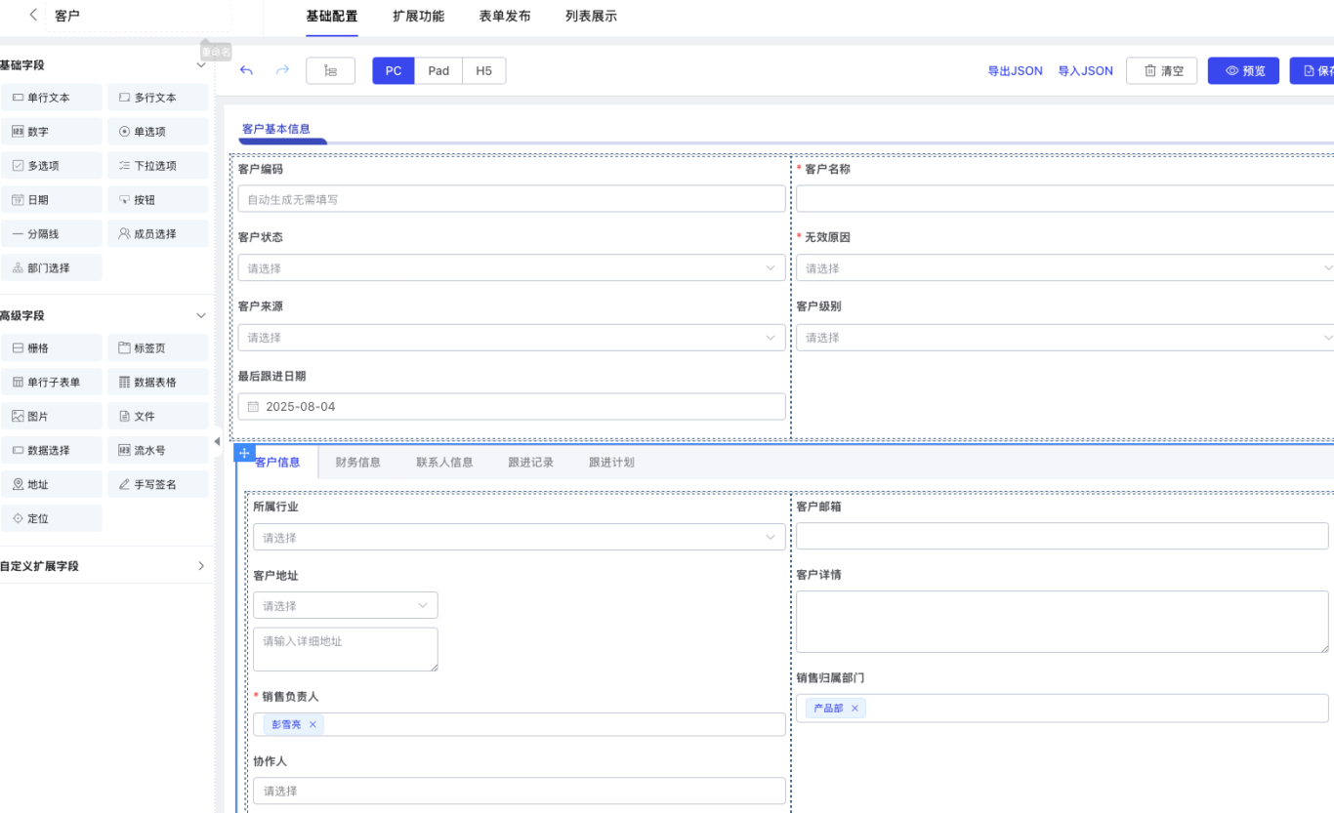Select the 多行文本 field component
Viewport: 1334px width, 813px height.
(158, 98)
